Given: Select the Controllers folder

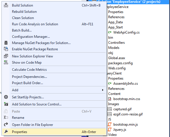Looking at the screenshot, I should [116, 43].
